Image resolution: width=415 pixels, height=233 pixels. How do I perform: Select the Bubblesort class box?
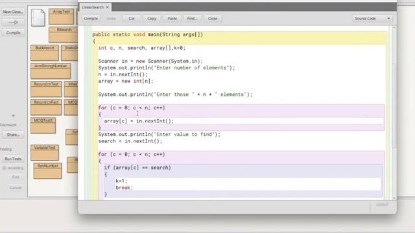(45, 53)
